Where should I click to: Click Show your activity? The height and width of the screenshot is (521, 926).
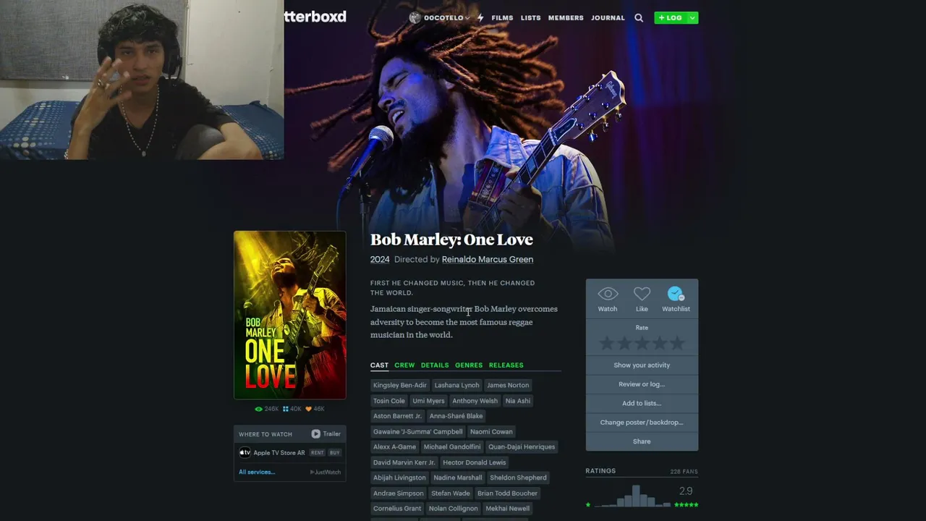click(642, 365)
